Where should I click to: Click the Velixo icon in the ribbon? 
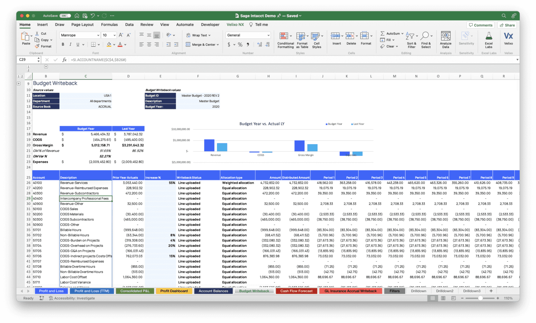(x=508, y=38)
